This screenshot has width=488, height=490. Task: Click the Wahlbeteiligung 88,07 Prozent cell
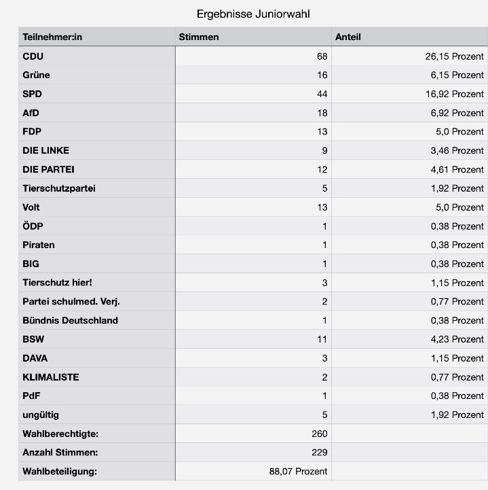tap(253, 471)
